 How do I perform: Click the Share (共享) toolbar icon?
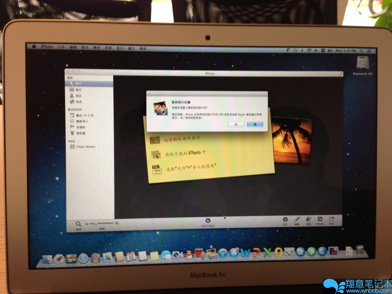(x=332, y=219)
